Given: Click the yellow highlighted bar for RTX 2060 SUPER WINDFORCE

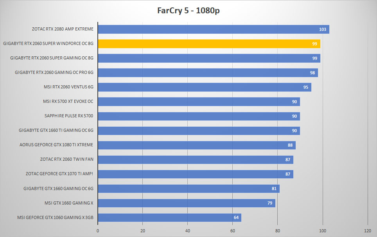Looking at the screenshot, I should tap(209, 44).
